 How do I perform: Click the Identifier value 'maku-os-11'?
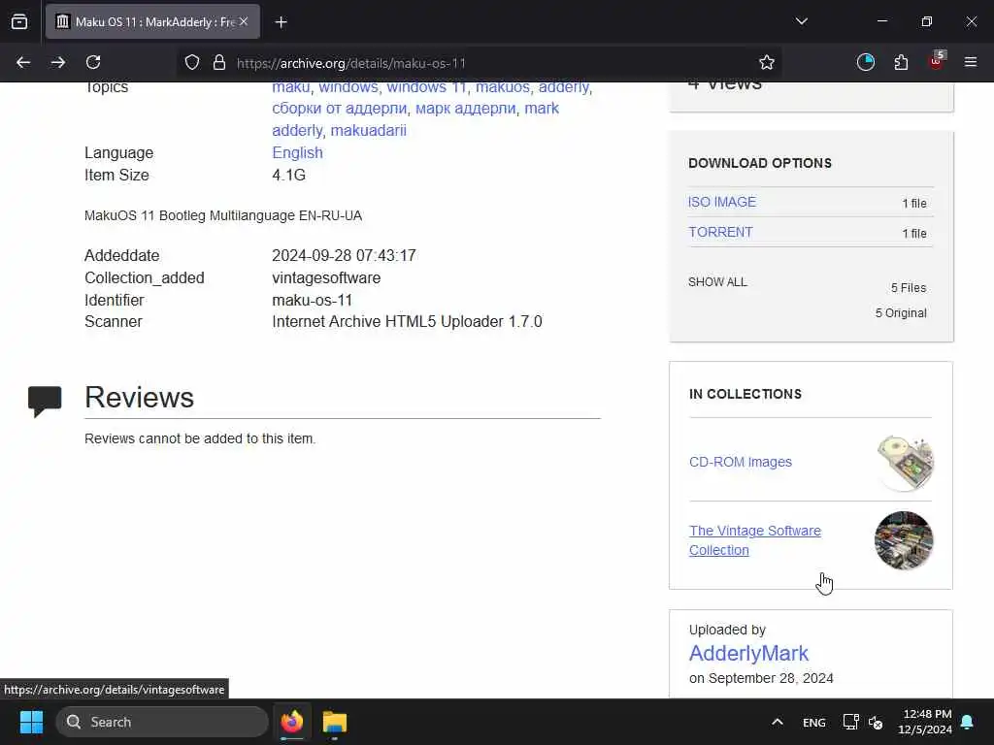point(312,301)
